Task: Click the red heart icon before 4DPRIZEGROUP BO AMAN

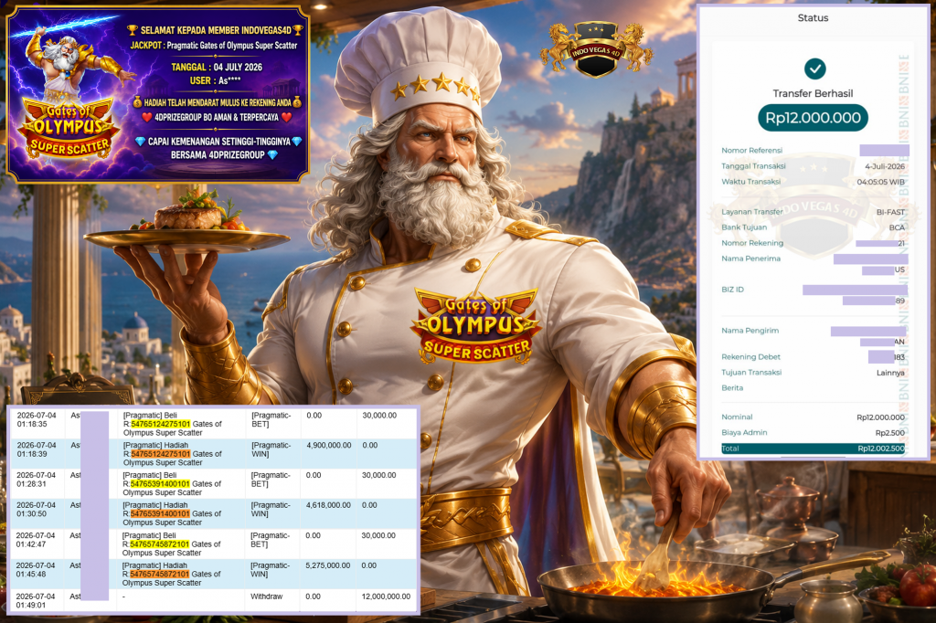Action: point(147,117)
